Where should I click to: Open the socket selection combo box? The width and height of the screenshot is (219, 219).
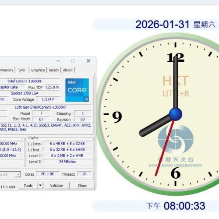[10, 174]
